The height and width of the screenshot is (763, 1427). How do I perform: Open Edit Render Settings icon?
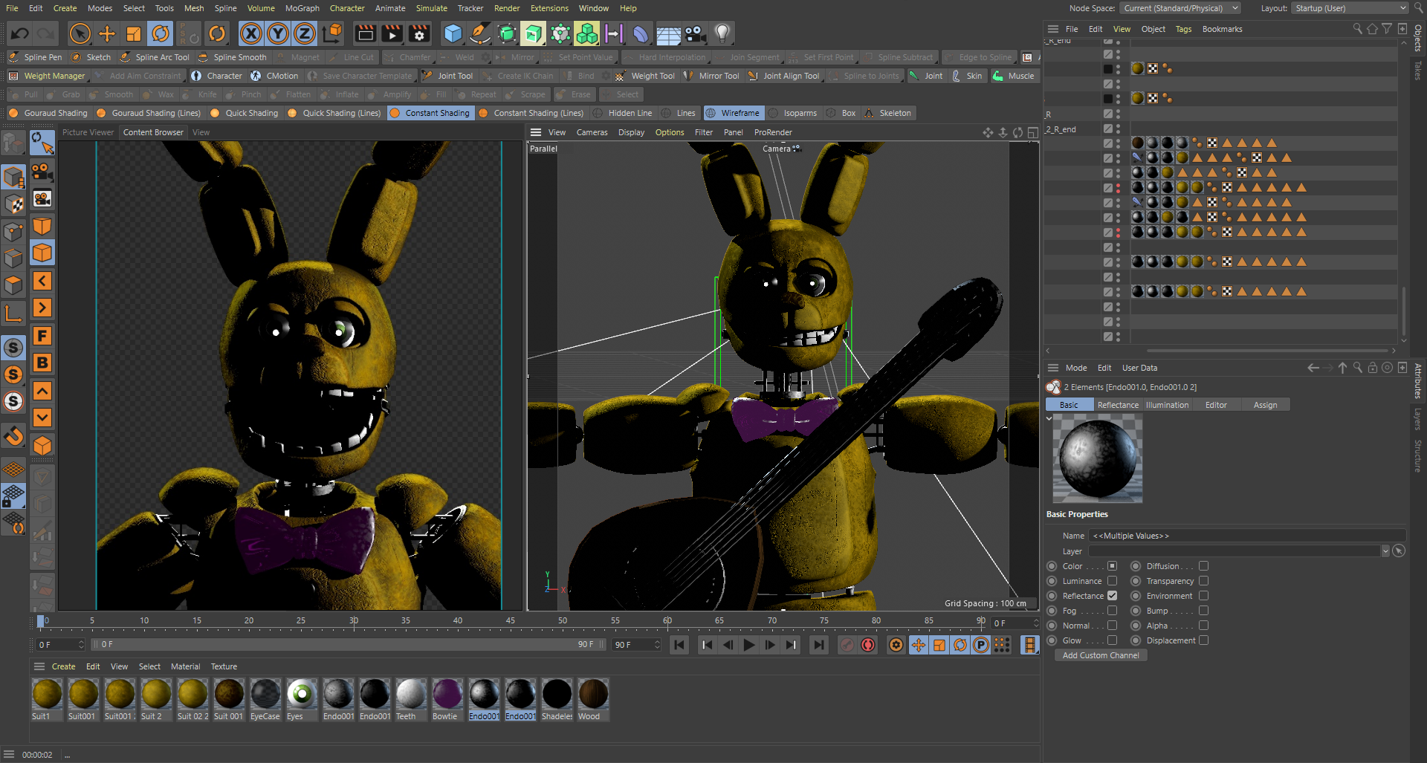pyautogui.click(x=419, y=33)
